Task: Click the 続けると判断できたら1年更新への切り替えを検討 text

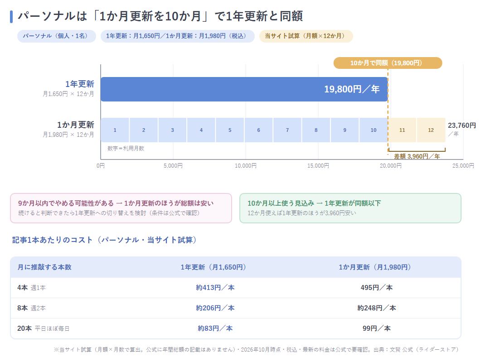Action: pos(108,213)
